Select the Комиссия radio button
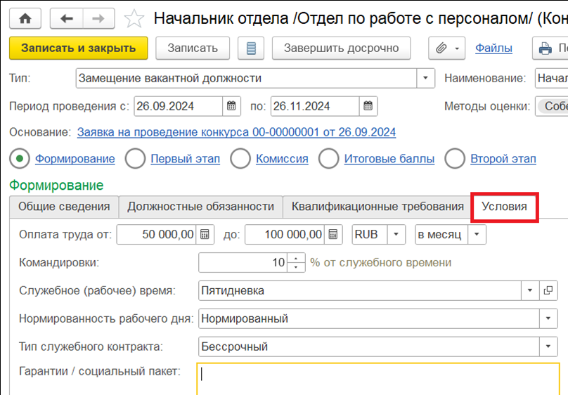This screenshot has width=568, height=395. click(240, 159)
